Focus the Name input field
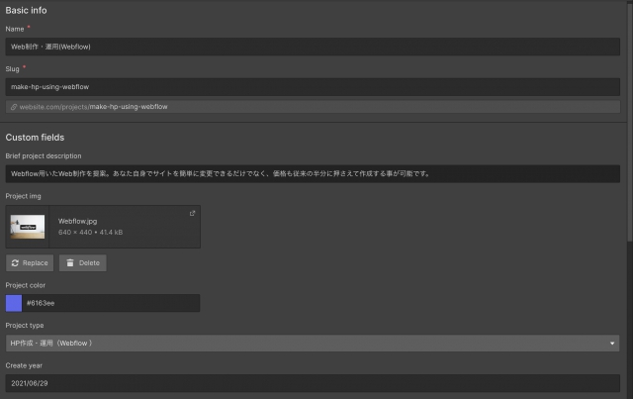 pos(313,47)
